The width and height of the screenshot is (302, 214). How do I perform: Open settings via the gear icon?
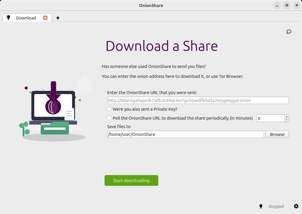pyautogui.click(x=296, y=206)
